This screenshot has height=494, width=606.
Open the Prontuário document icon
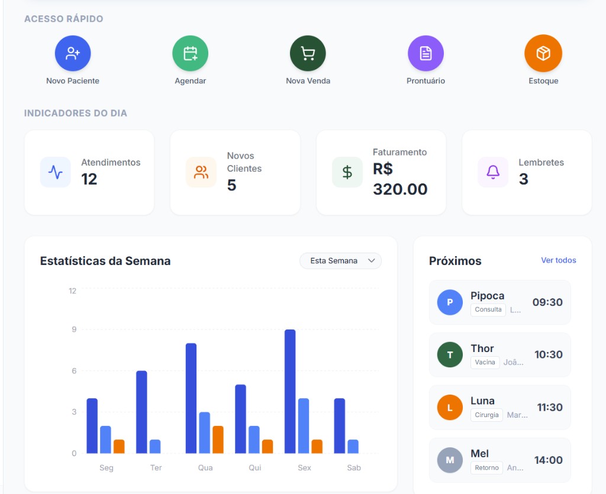pos(426,52)
